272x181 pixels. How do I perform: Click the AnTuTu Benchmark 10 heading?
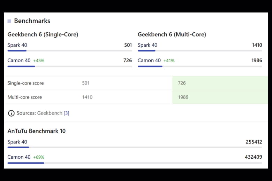pyautogui.click(x=37, y=131)
